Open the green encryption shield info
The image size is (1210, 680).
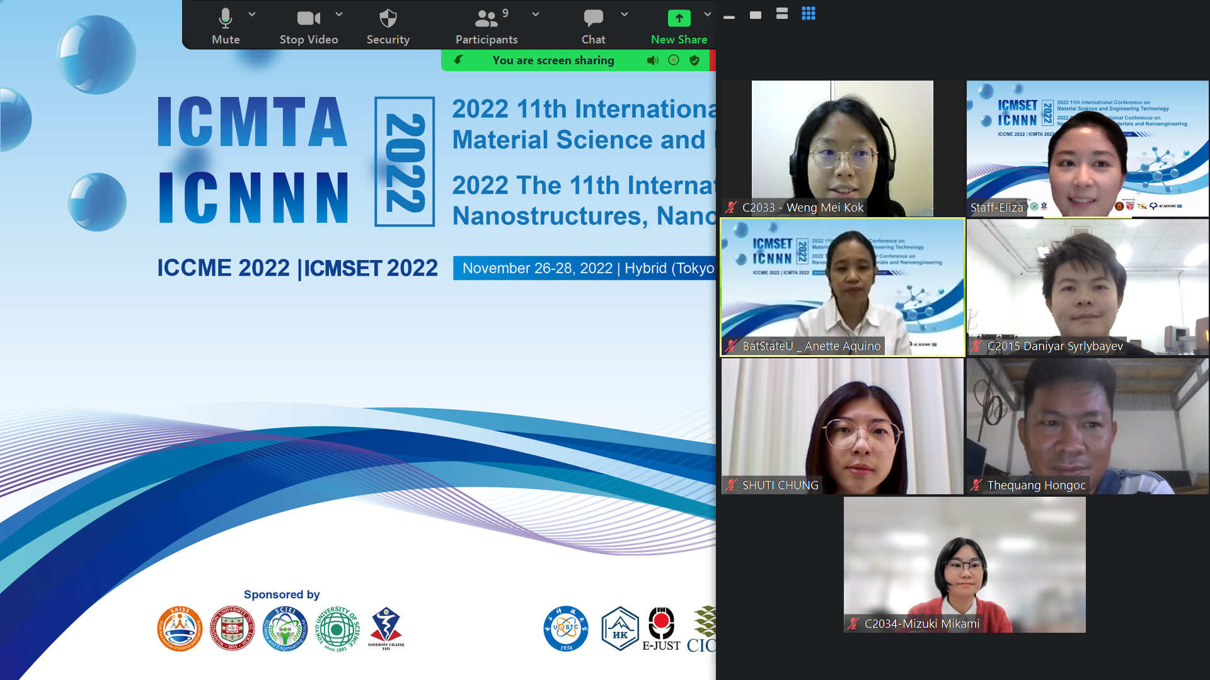[694, 60]
